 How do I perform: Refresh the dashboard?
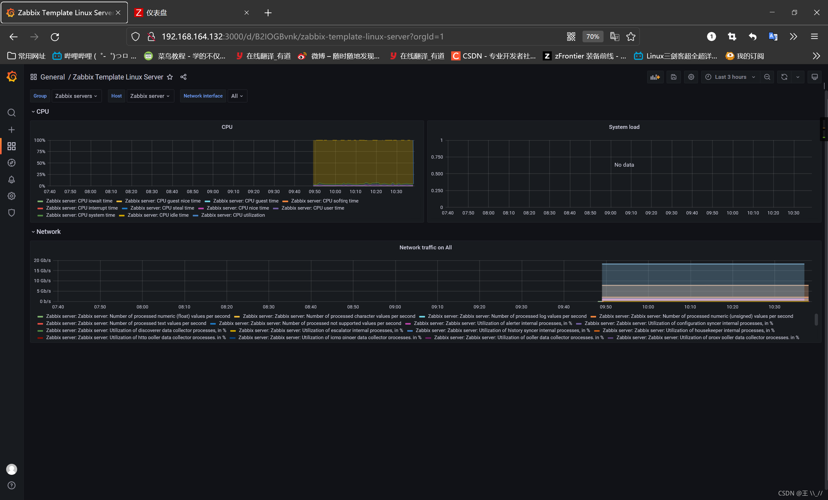pos(784,77)
